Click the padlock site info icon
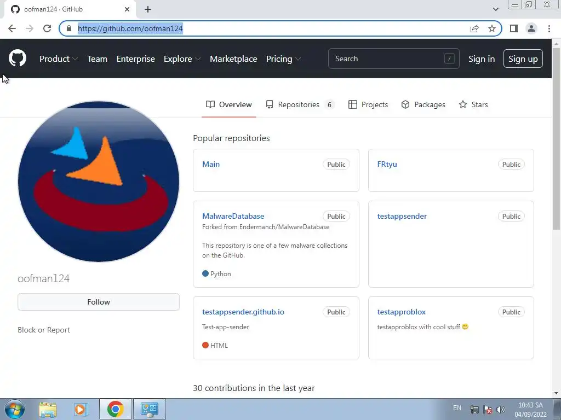 69,28
